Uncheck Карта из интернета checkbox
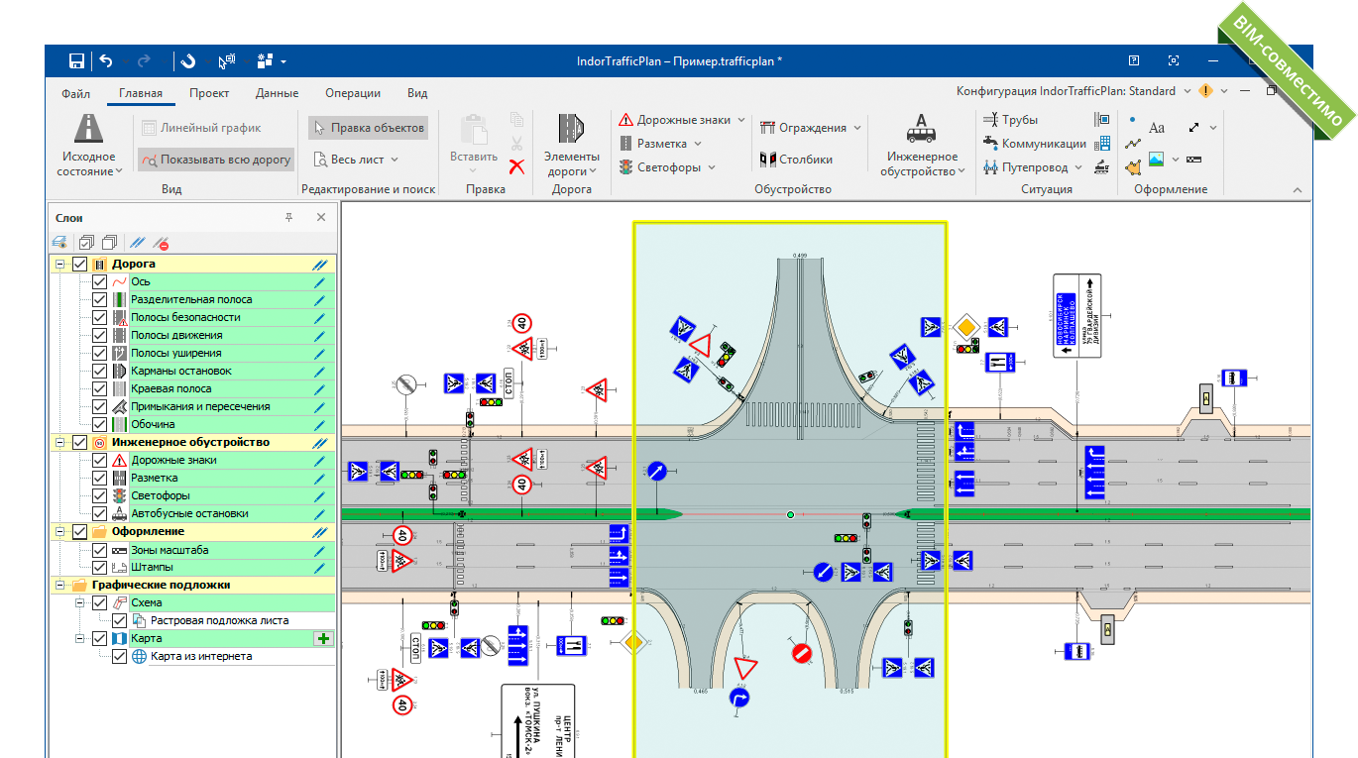 tap(119, 657)
